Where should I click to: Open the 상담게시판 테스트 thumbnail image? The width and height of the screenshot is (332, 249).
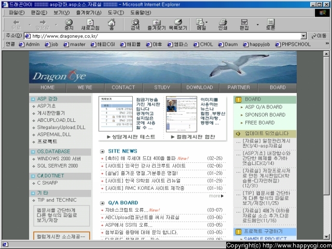116,114
